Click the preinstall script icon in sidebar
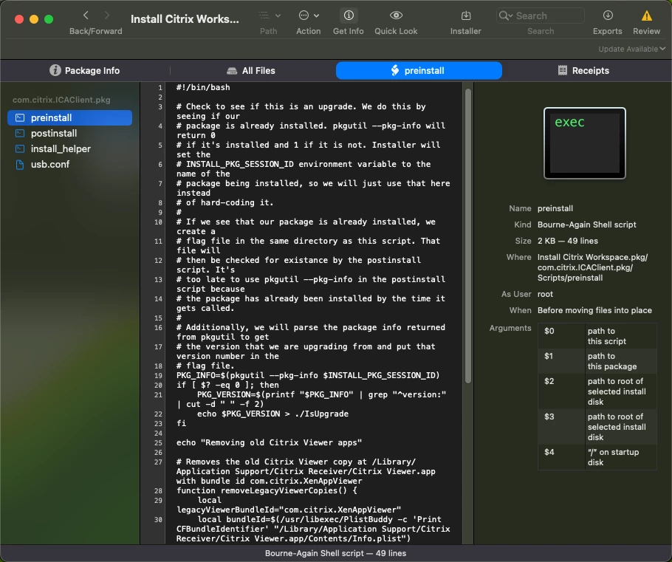Image resolution: width=672 pixels, height=562 pixels. click(20, 117)
